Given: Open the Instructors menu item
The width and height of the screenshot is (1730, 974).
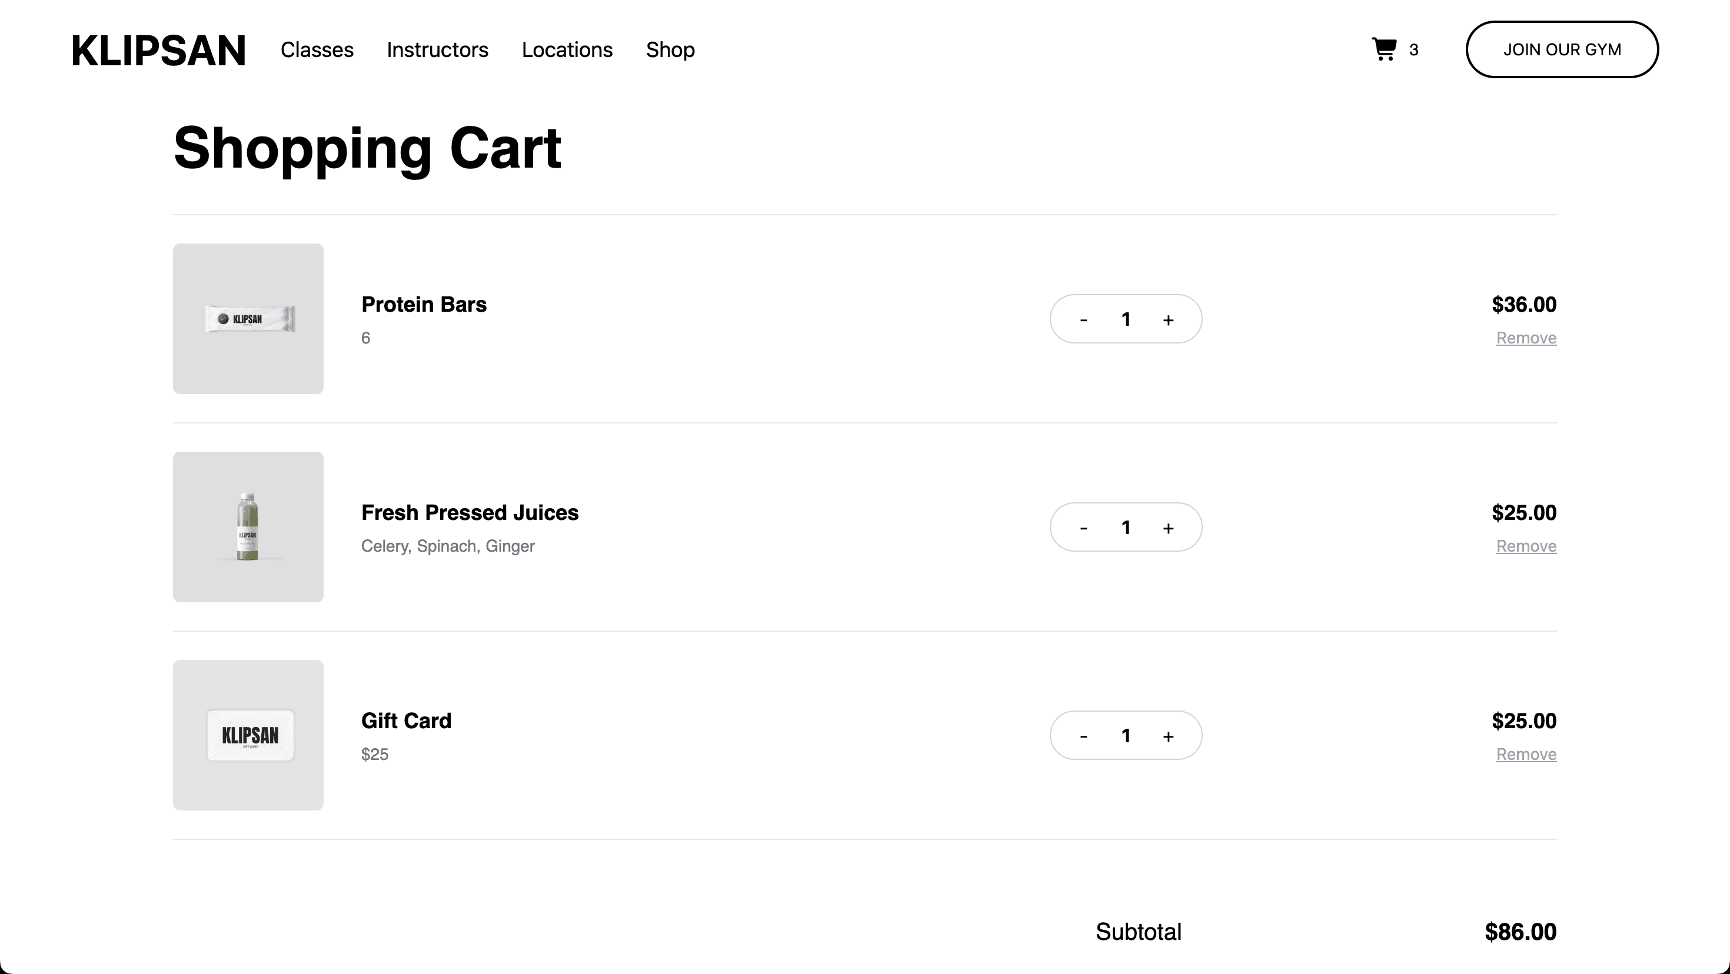Looking at the screenshot, I should tap(437, 49).
